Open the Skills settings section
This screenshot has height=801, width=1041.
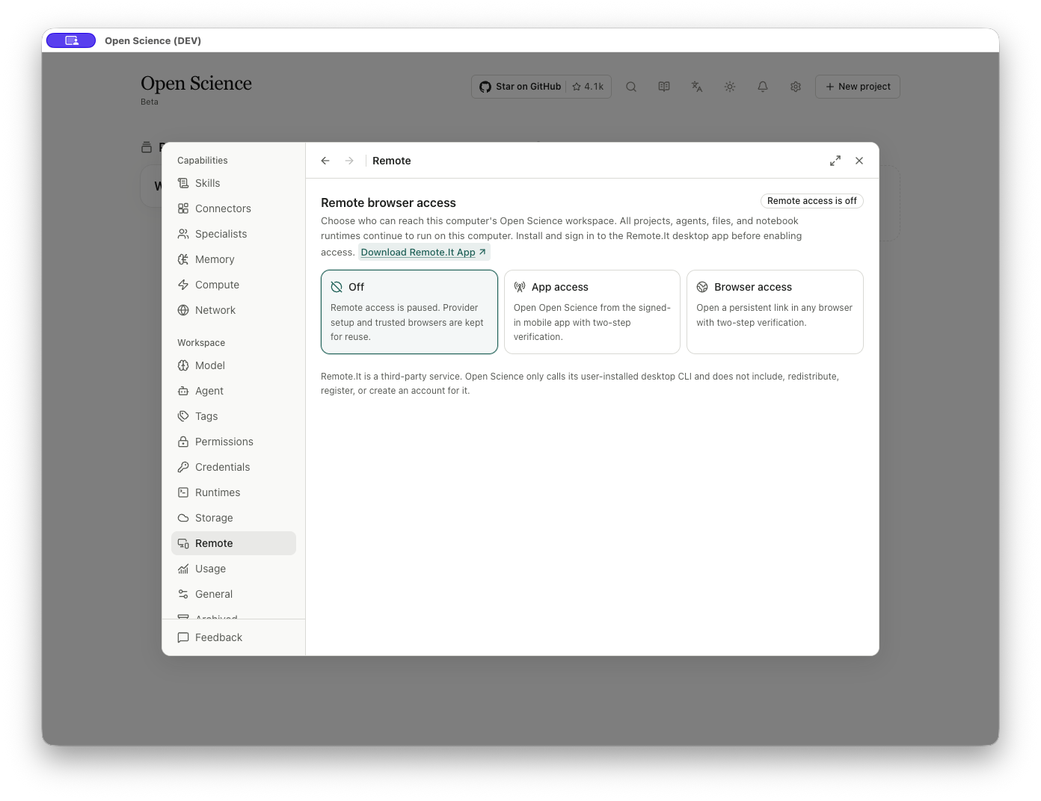coord(233,183)
